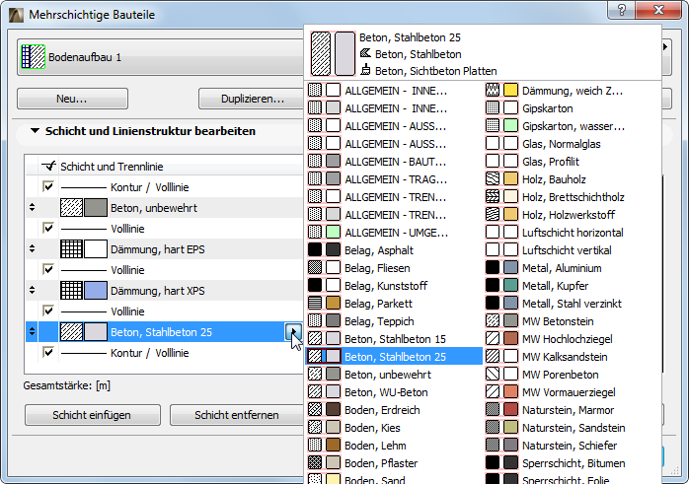Select Beton, WU-Beton from material list

pyautogui.click(x=395, y=392)
